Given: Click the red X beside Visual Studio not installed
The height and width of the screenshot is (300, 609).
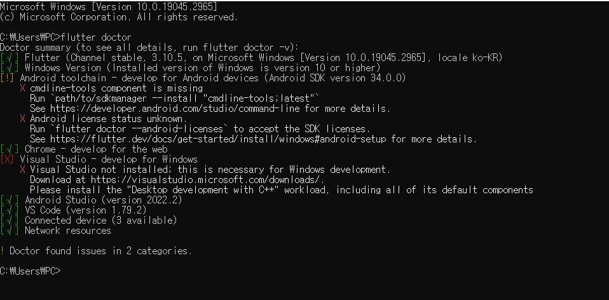Looking at the screenshot, I should pos(22,170).
